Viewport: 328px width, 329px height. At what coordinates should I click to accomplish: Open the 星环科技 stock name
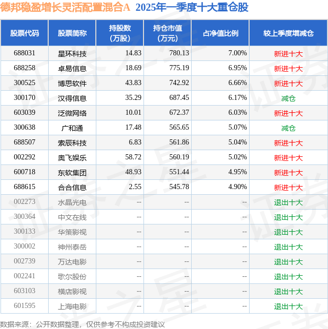point(72,54)
